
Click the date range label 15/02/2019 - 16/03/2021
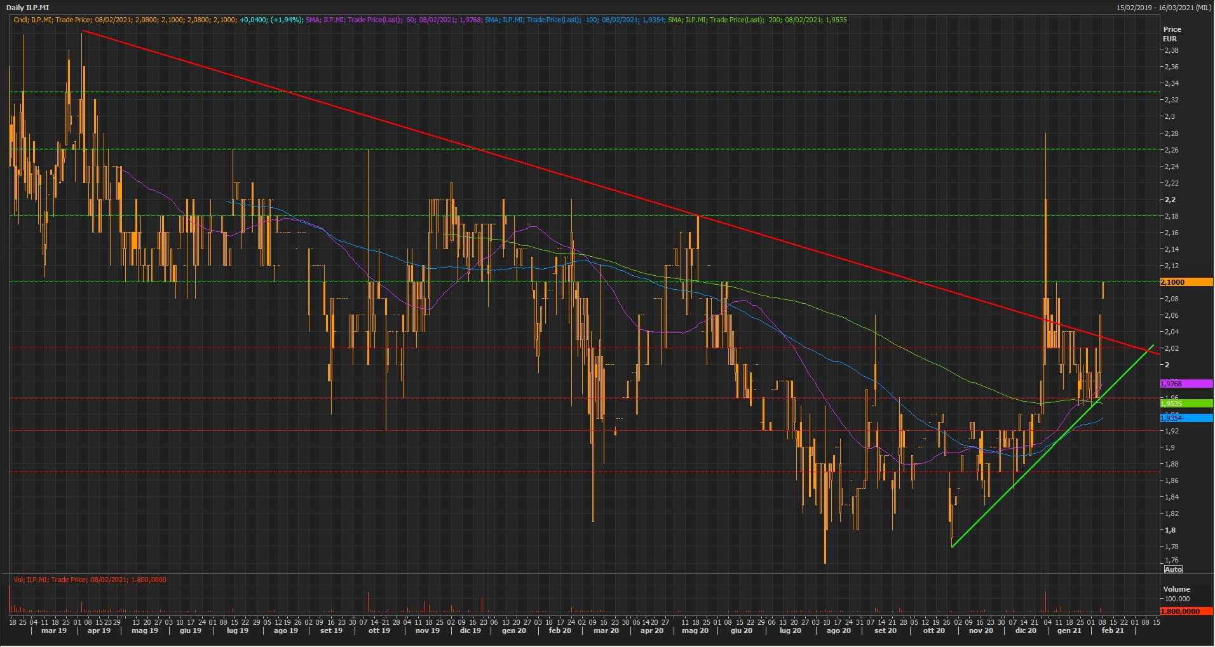1164,8
